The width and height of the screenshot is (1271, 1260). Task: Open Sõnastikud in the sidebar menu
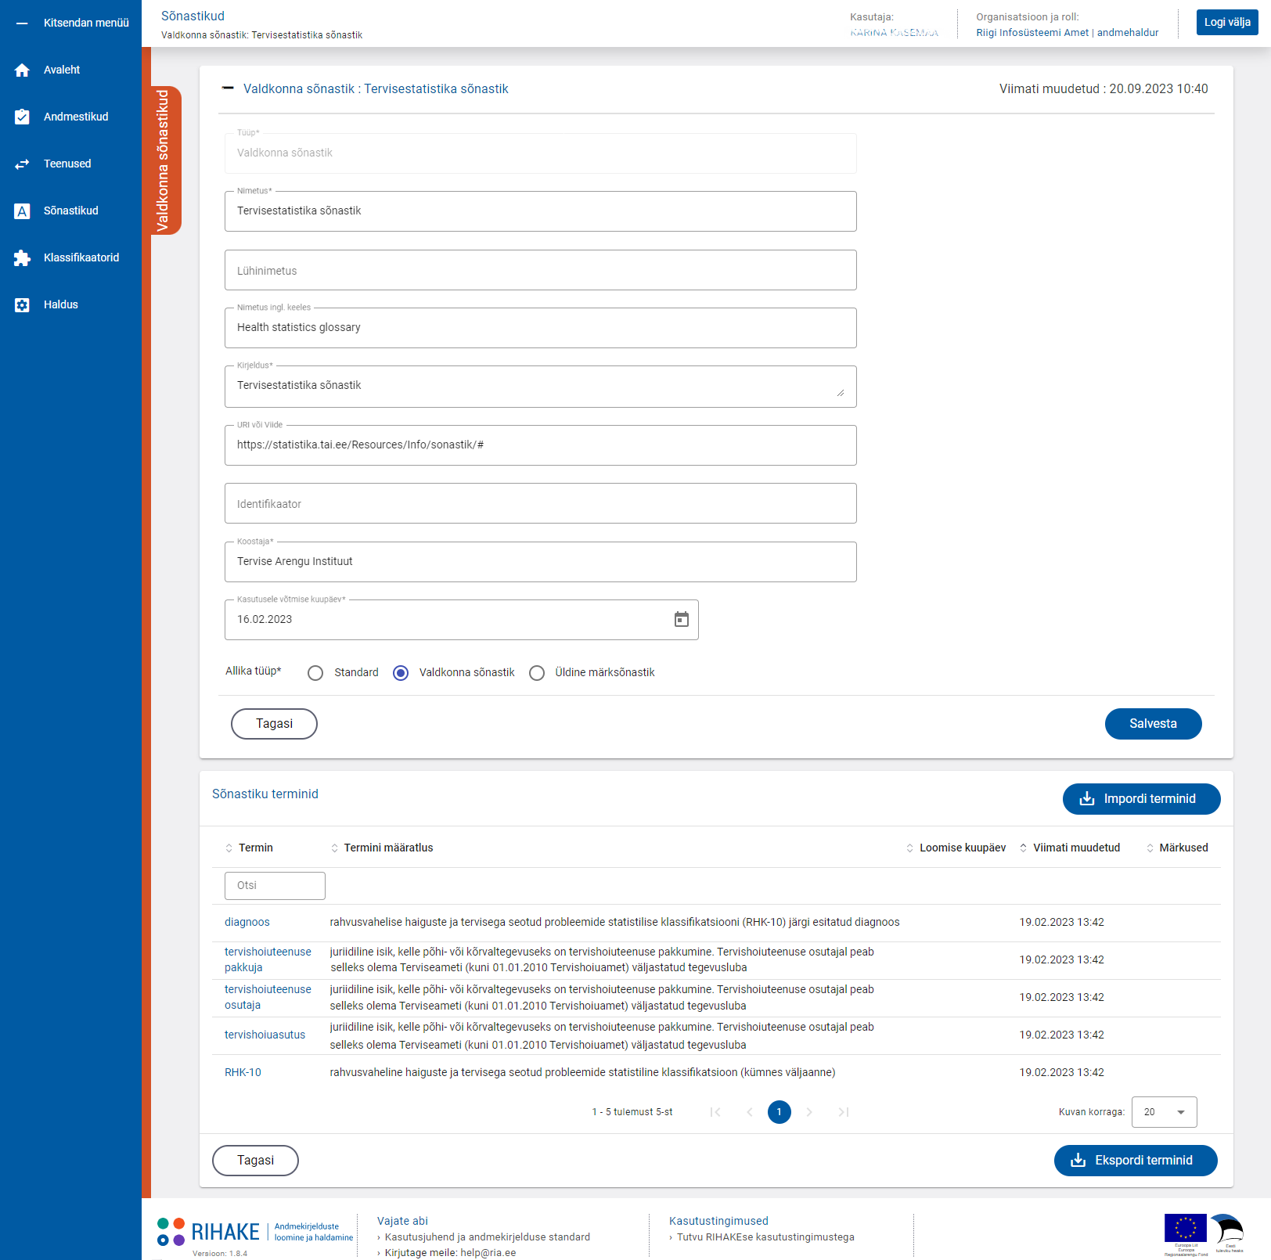click(x=70, y=211)
